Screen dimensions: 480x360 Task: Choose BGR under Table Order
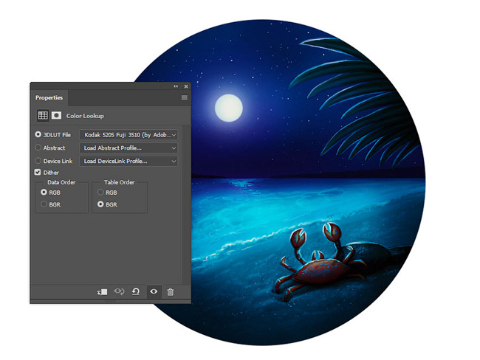(100, 204)
